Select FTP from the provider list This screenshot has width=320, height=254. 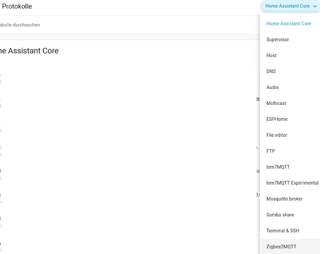[271, 151]
